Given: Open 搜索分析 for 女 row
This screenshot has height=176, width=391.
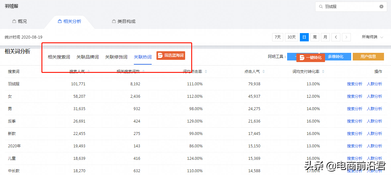Looking at the screenshot, I should pos(355,96).
